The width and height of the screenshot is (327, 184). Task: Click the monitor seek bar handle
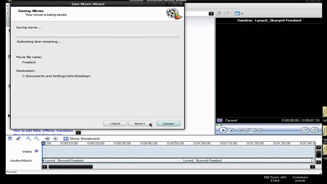219,125
